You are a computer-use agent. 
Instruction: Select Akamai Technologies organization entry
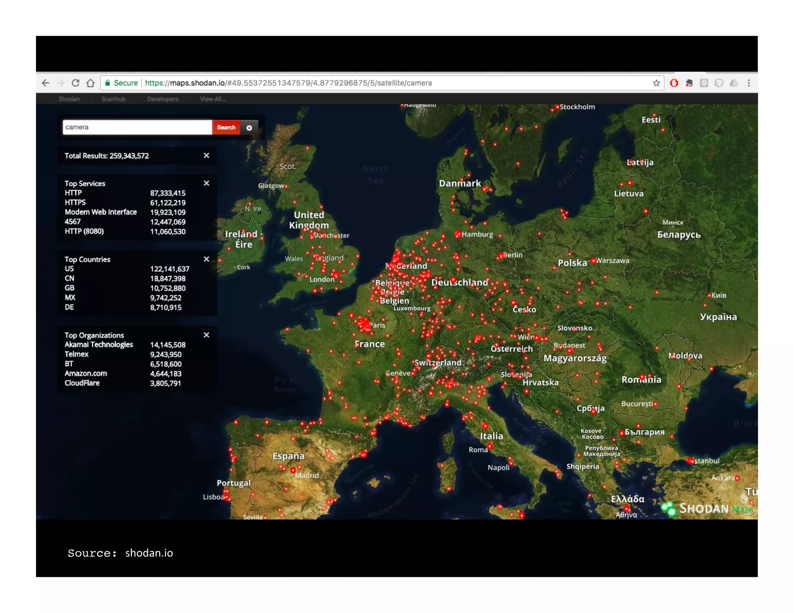[x=125, y=345]
